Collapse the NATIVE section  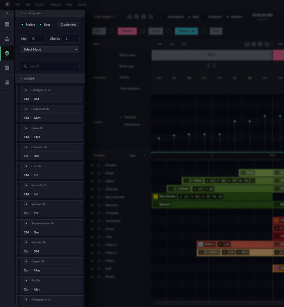coord(21,79)
